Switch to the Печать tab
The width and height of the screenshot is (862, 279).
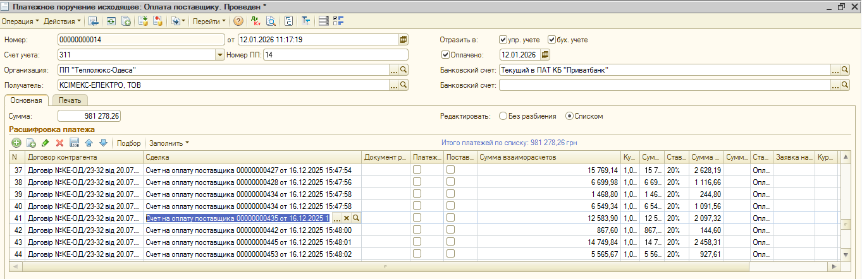70,100
